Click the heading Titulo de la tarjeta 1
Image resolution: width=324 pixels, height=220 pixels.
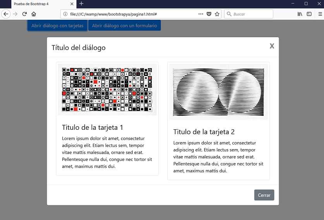click(x=93, y=127)
